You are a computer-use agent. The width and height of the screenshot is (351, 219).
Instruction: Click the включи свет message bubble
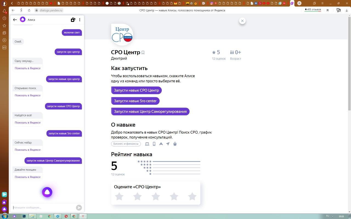[x=72, y=32]
